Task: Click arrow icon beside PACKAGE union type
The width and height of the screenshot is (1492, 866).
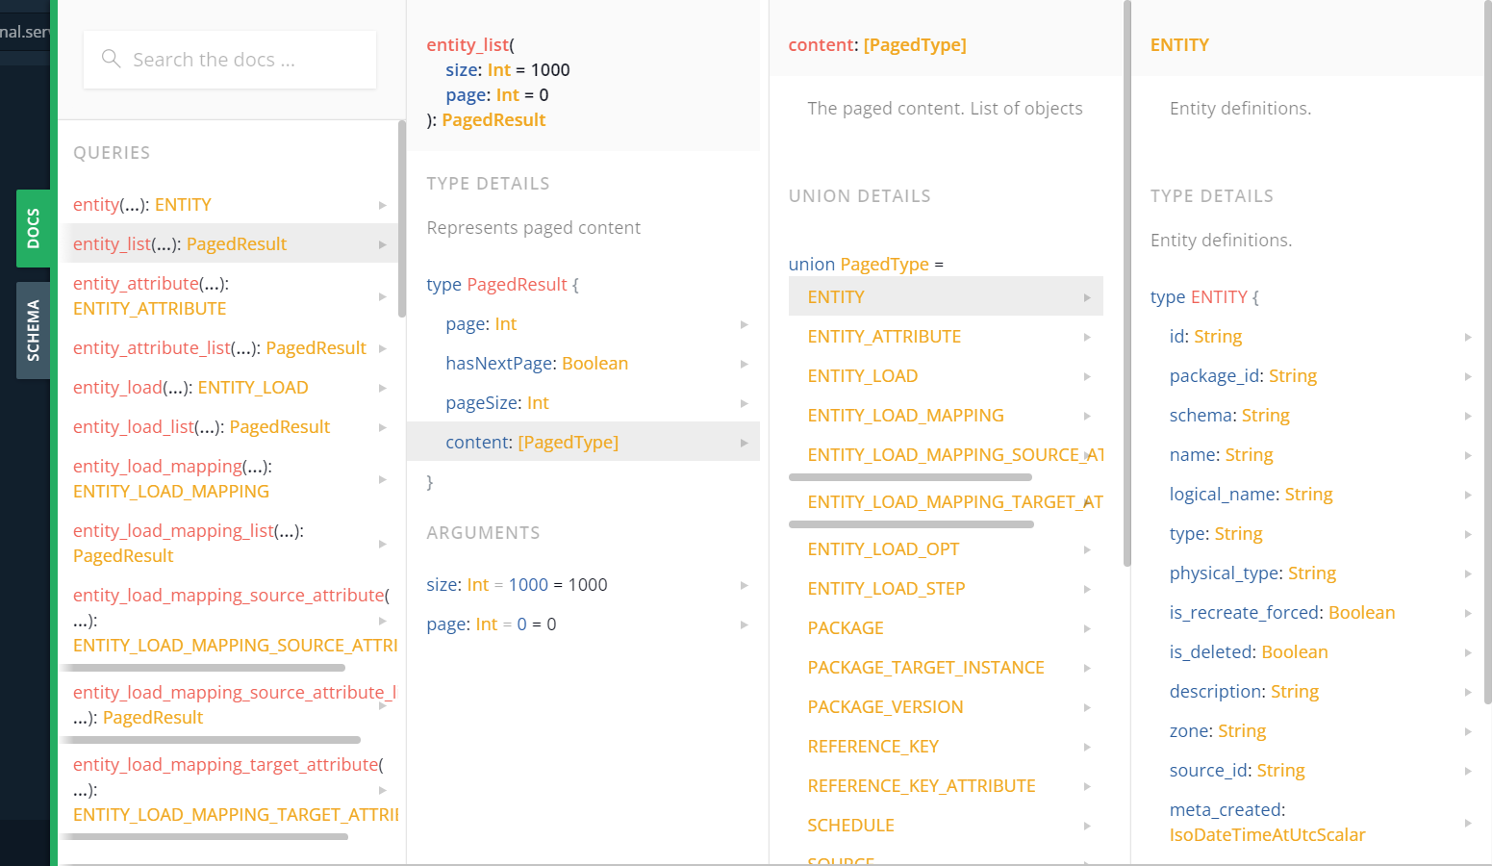Action: pyautogui.click(x=1087, y=628)
